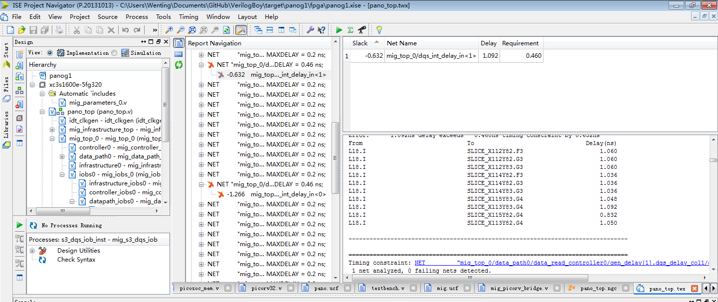Select the -0.632 slack report entry

[x=276, y=75]
